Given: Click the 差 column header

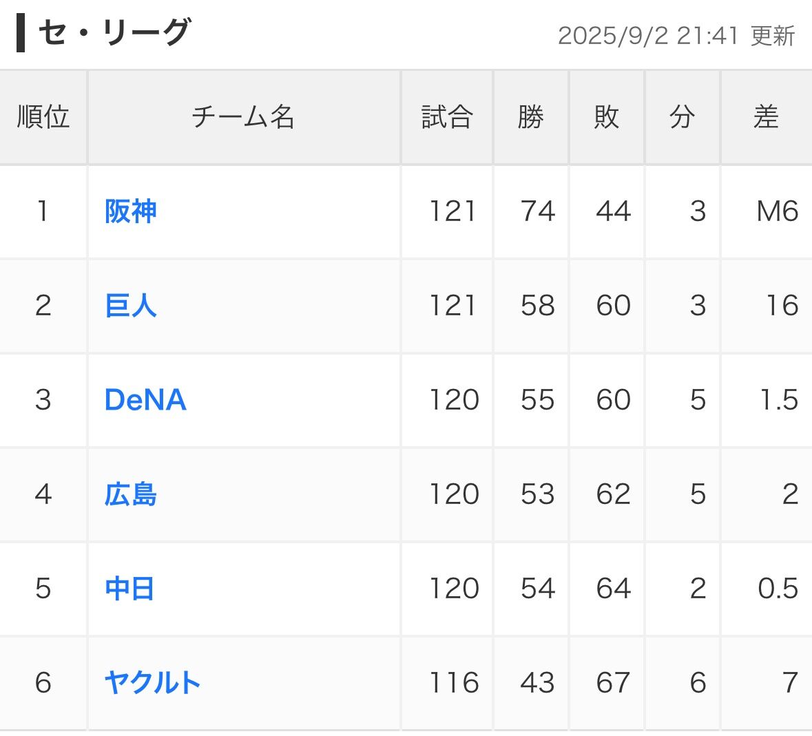Looking at the screenshot, I should click(x=766, y=117).
